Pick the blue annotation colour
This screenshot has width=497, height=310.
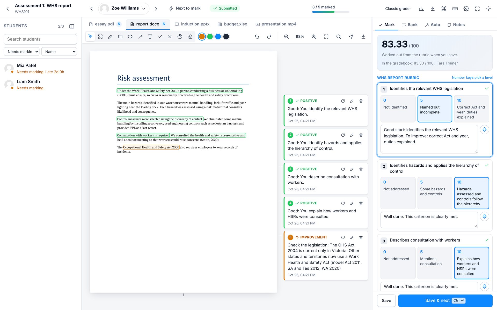[218, 37]
